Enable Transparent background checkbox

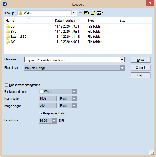pyautogui.click(x=6, y=85)
